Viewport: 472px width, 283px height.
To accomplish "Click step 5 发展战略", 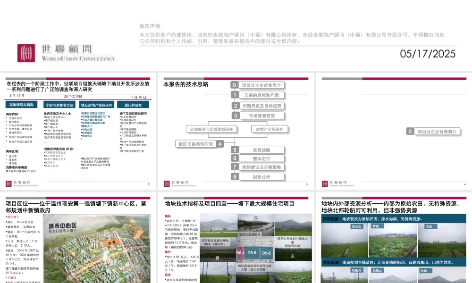I will point(258,150).
